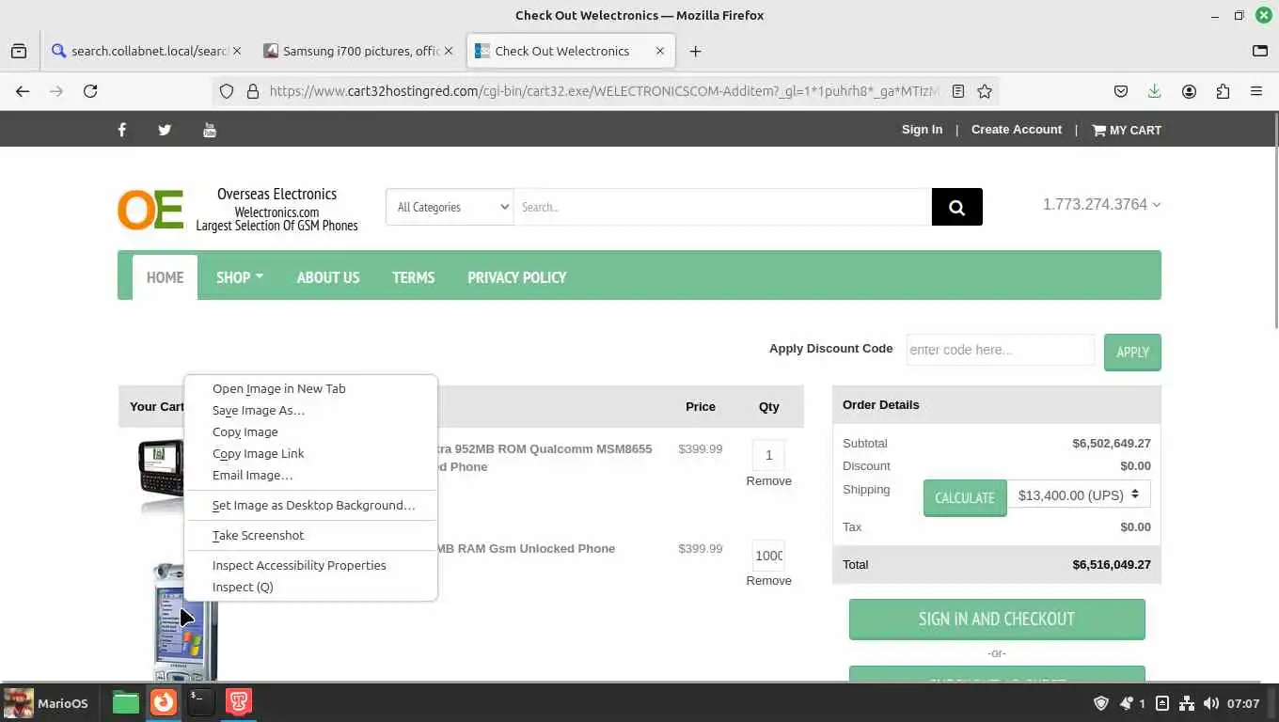Select Copy Image in context menu
The width and height of the screenshot is (1279, 722).
click(x=311, y=432)
